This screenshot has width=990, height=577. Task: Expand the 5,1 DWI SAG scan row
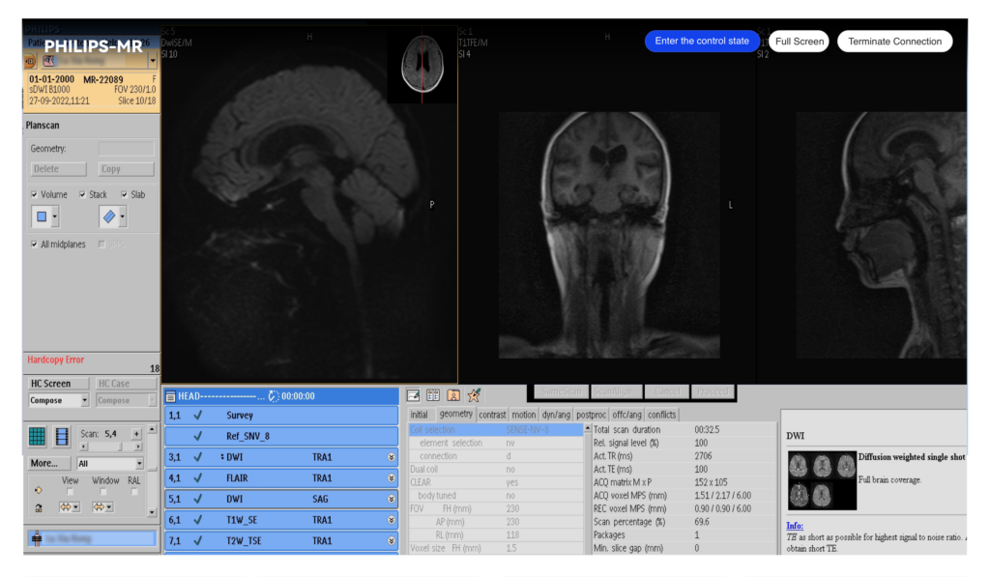tap(392, 499)
